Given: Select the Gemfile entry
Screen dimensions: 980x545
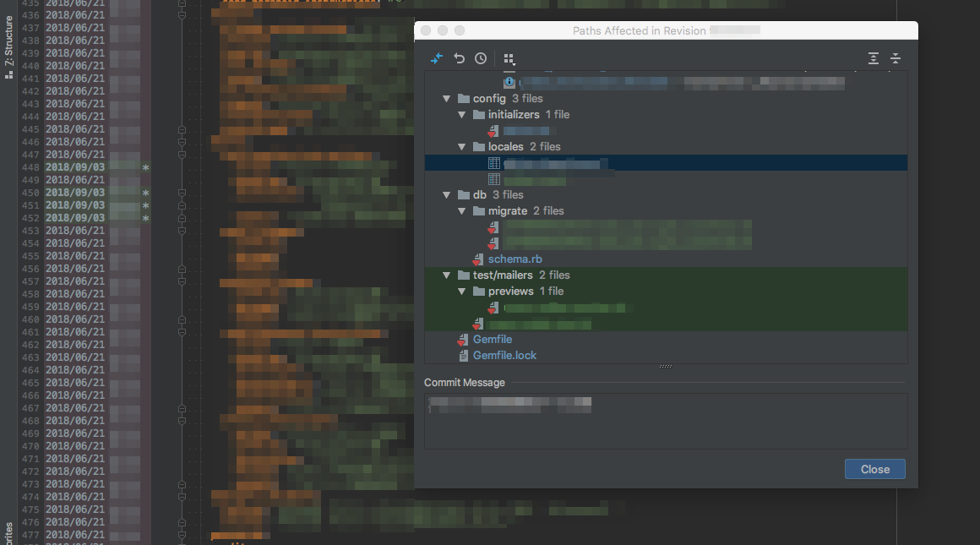Looking at the screenshot, I should click(x=492, y=340).
